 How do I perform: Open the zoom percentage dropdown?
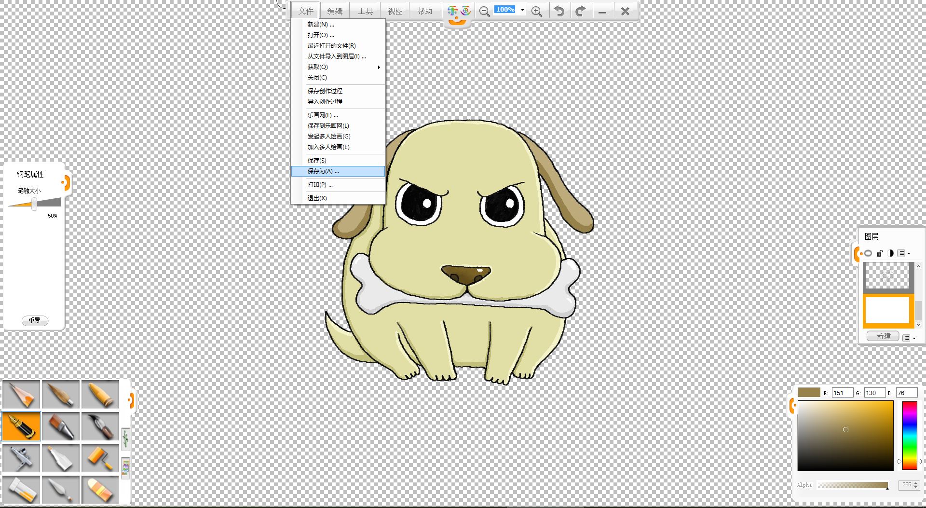click(522, 10)
